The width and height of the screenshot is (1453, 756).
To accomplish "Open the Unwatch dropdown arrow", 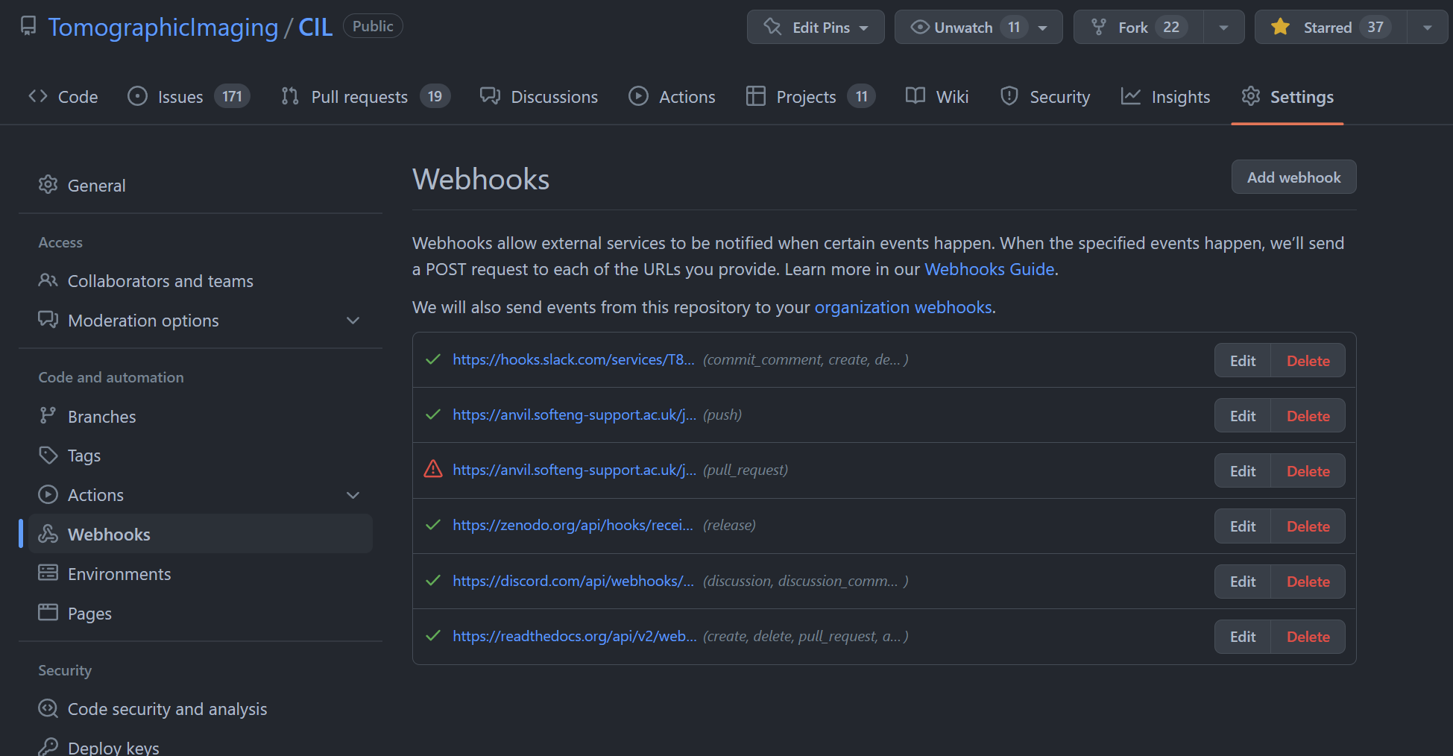I will point(1043,27).
